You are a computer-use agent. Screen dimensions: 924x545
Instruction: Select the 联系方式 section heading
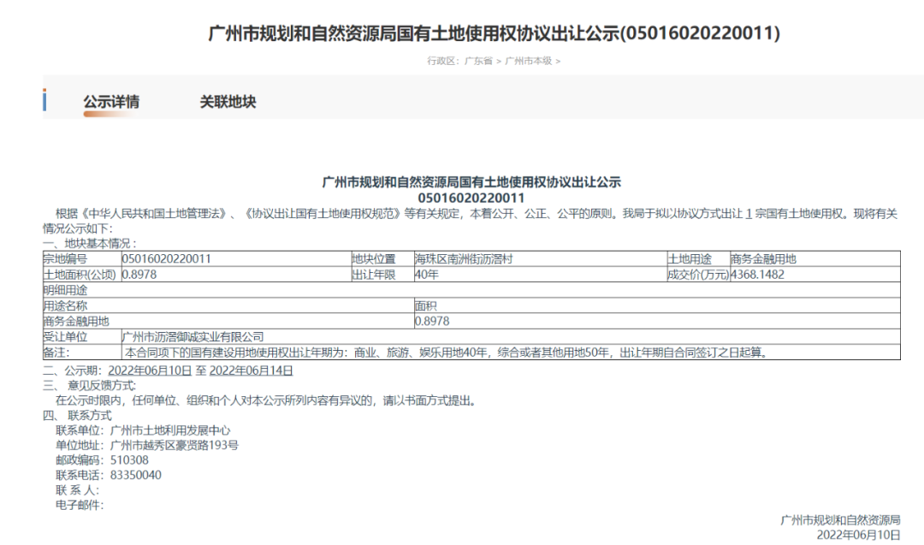point(77,415)
